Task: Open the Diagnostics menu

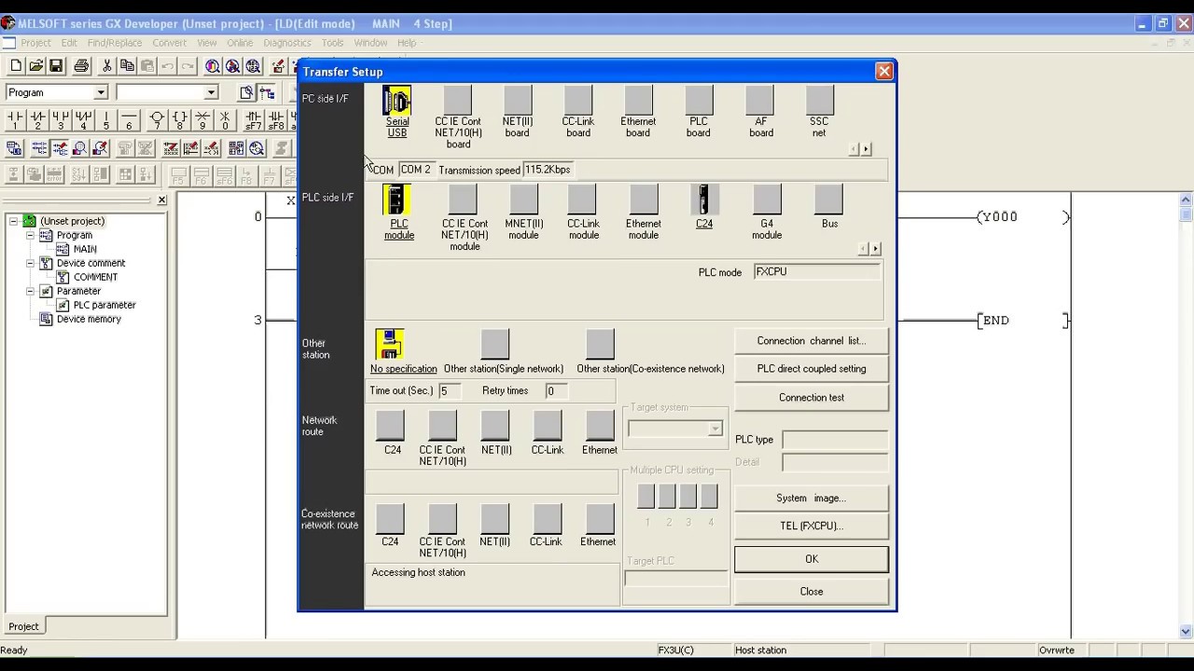Action: pos(286,42)
